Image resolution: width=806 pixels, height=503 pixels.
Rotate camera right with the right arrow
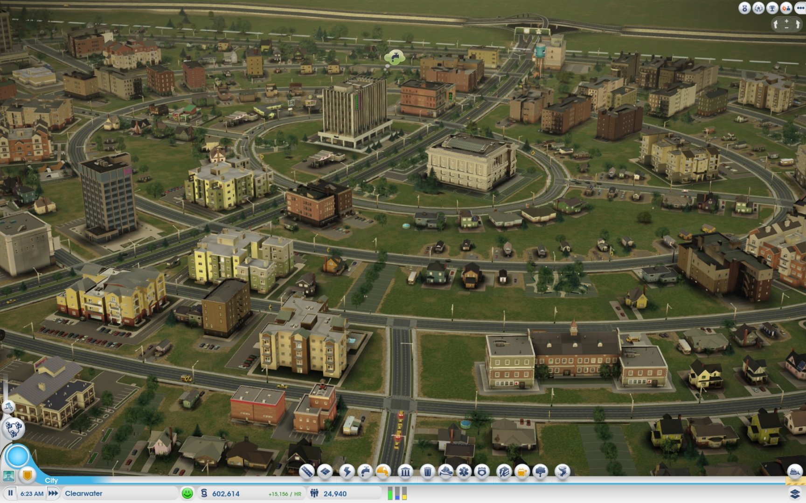pos(798,24)
